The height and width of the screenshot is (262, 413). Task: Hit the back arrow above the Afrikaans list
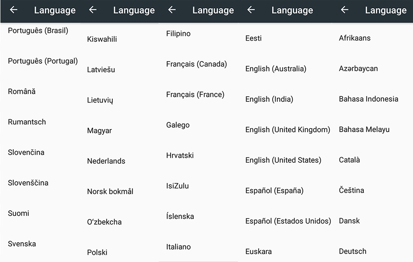pos(344,10)
